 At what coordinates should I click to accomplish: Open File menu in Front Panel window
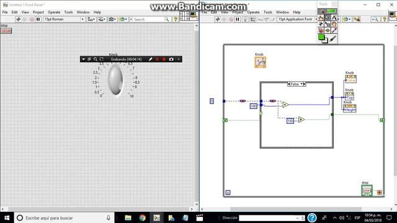(5, 12)
